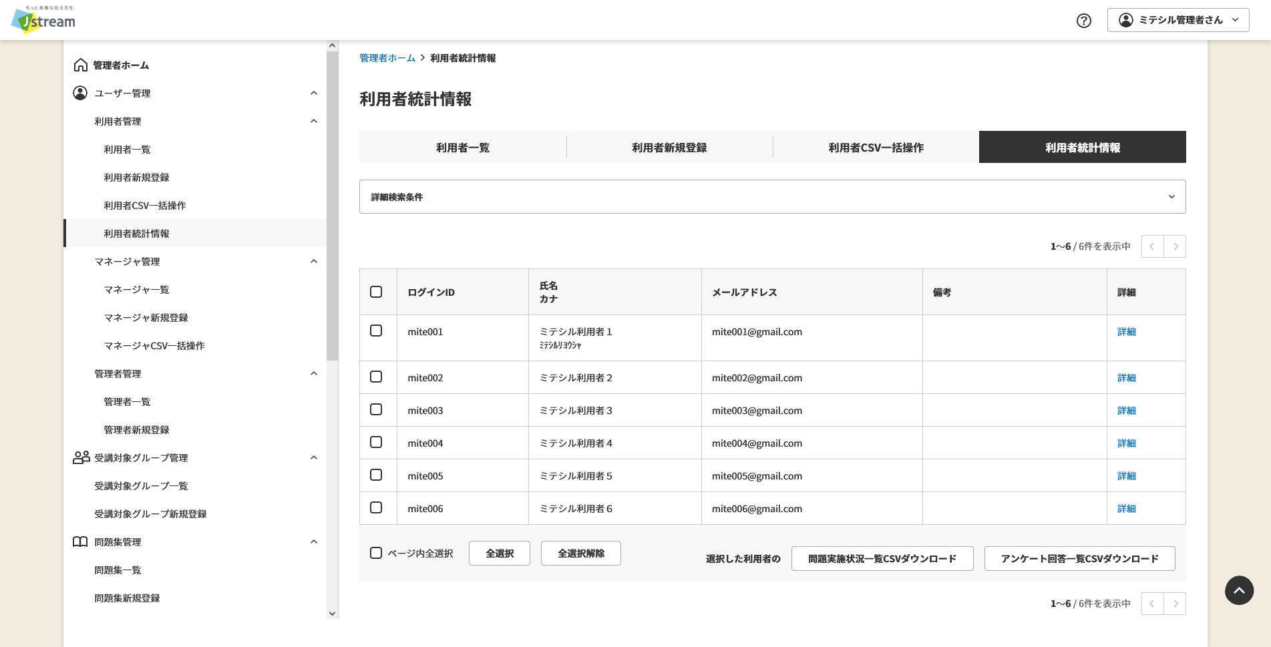Screen dimensions: 1271x647
Task: Open 受講対象グループ一覧 in the sidebar
Action: [141, 485]
